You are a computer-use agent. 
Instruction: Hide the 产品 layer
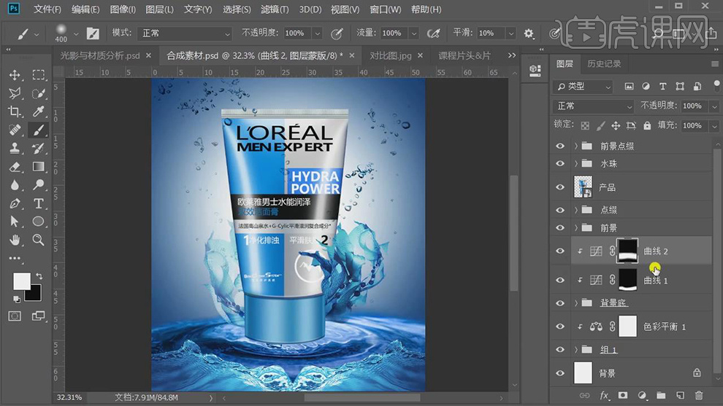coord(560,187)
